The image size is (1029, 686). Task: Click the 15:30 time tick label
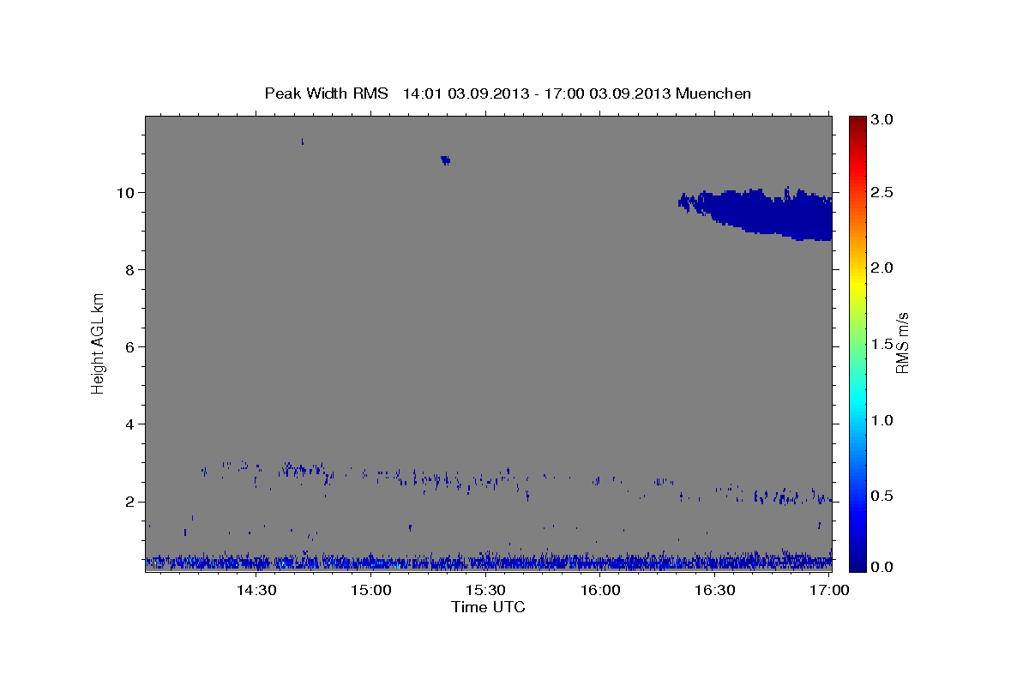485,591
